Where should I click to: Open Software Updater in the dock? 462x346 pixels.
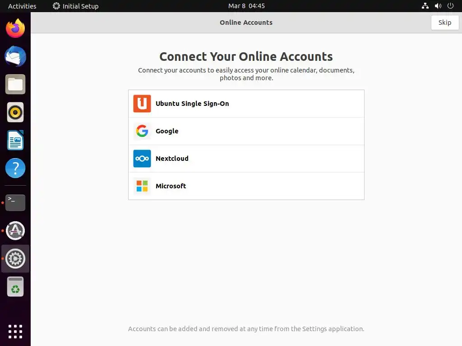coord(15,230)
